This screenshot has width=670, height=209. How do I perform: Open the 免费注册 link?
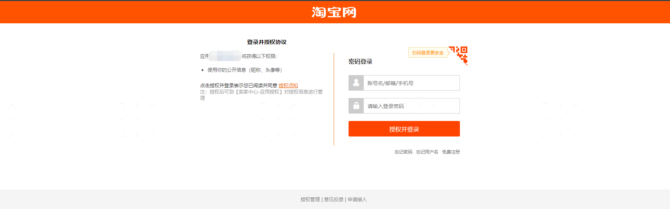coord(451,152)
